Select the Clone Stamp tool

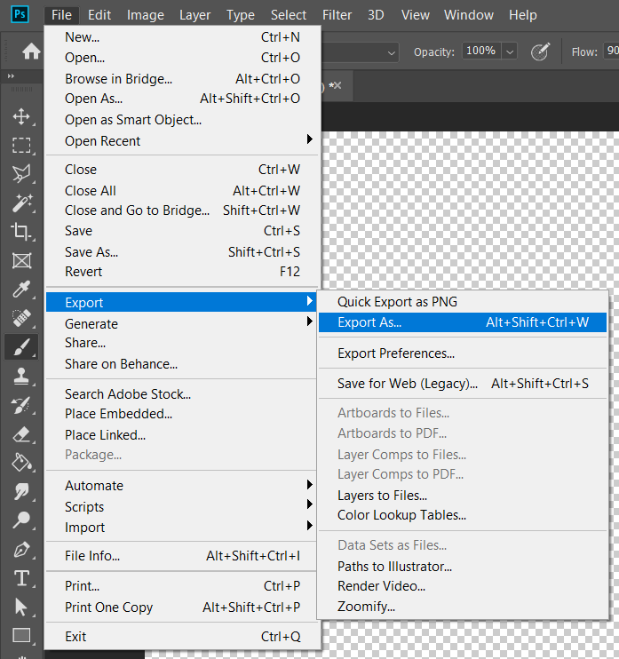tap(21, 377)
